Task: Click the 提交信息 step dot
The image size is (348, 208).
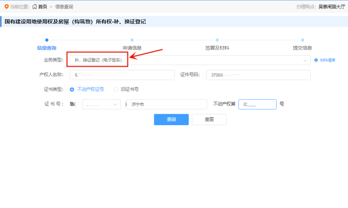Action: [x=302, y=40]
